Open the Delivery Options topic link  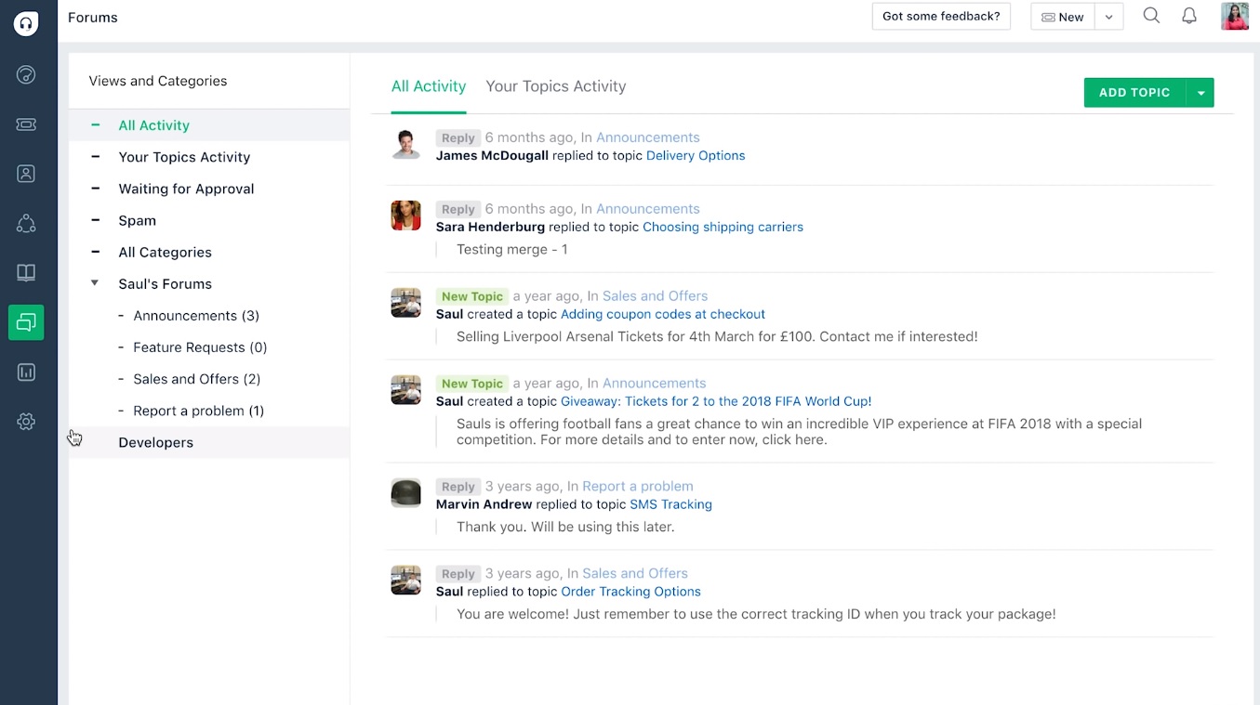[x=696, y=155]
